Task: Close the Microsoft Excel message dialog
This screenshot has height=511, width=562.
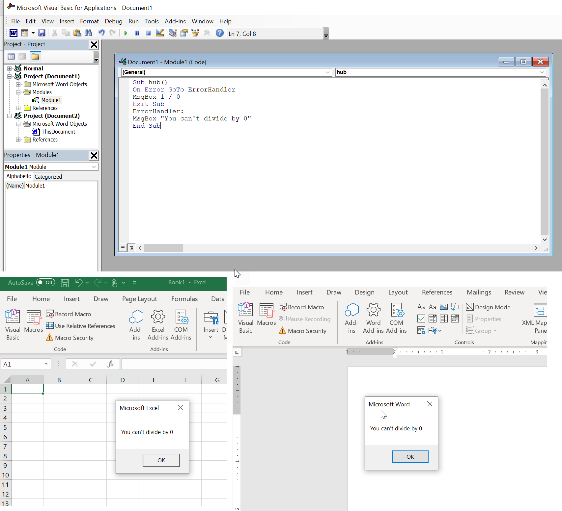Action: point(181,408)
